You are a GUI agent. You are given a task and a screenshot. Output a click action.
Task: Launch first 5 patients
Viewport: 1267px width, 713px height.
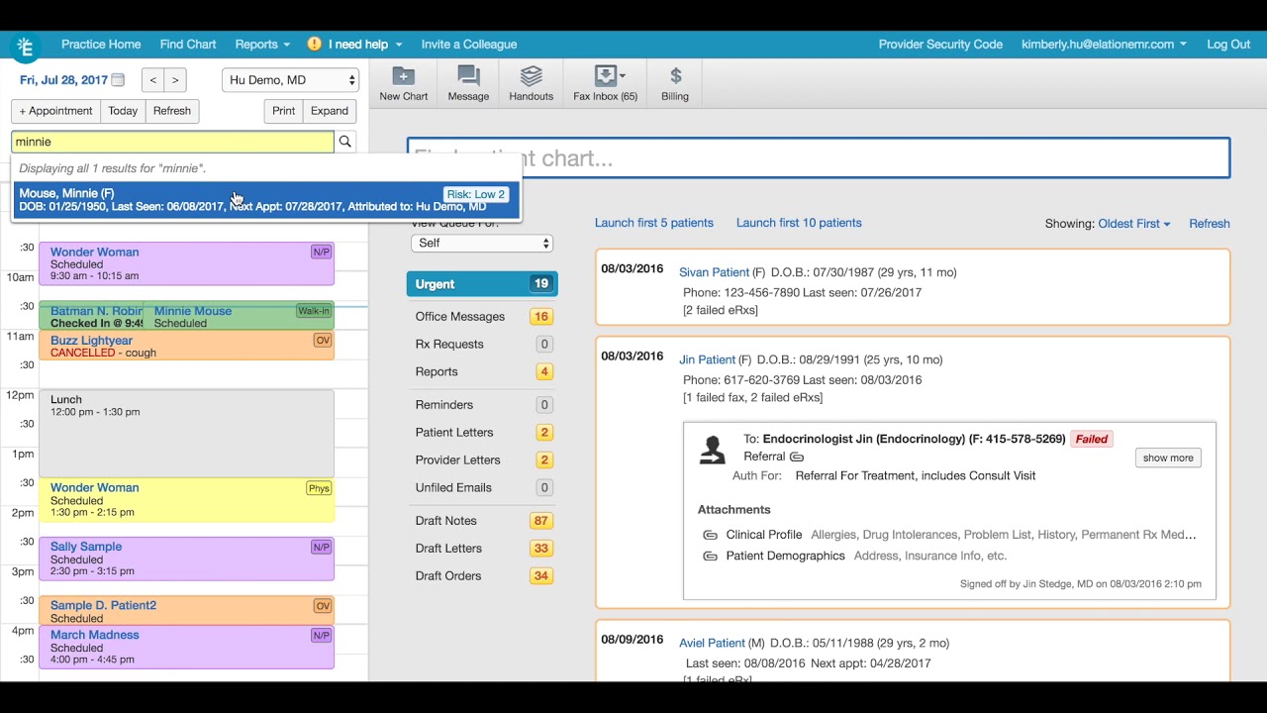[654, 224]
